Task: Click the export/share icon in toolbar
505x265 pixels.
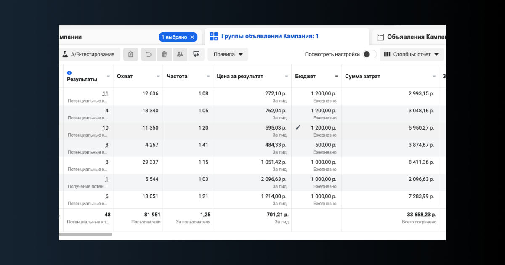Action: 196,54
